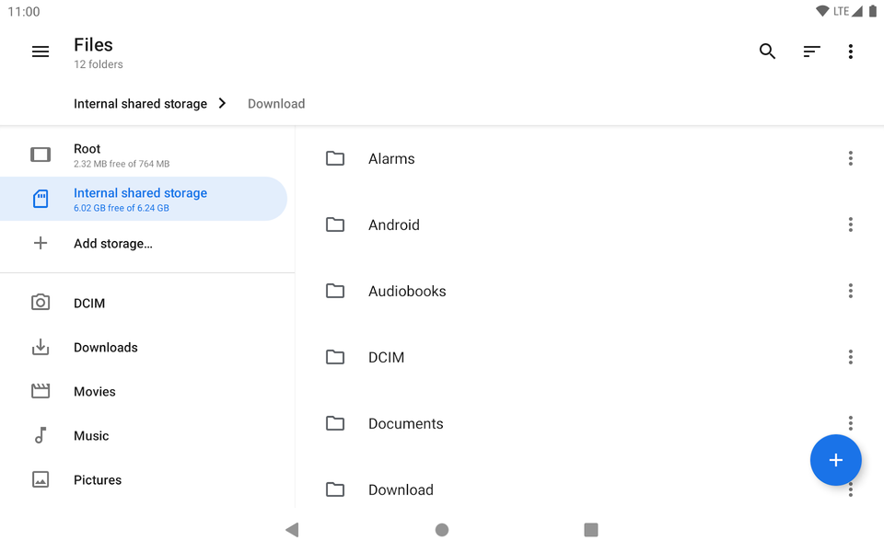Open the overflow menu for the Documents folder
The width and height of the screenshot is (884, 552).
click(x=851, y=423)
